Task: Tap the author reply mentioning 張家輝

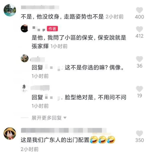Action: [x=79, y=42]
